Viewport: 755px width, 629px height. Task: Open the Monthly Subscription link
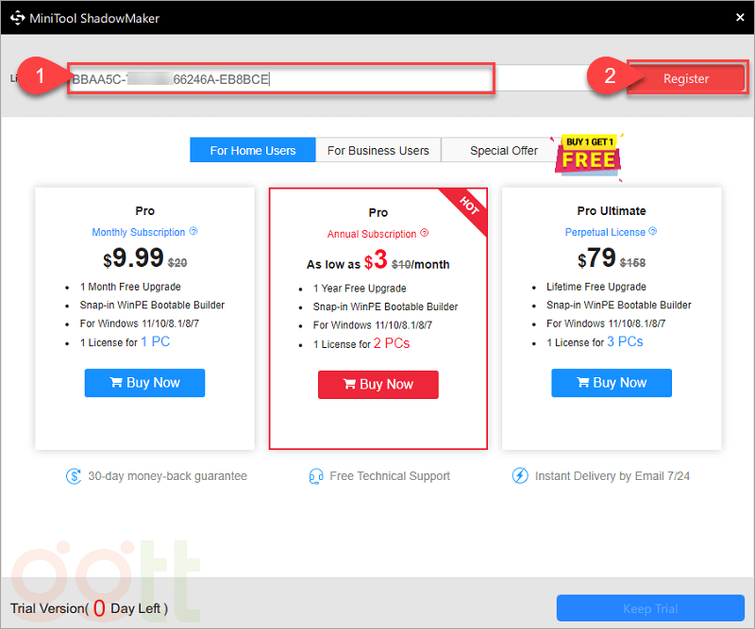[x=139, y=232]
